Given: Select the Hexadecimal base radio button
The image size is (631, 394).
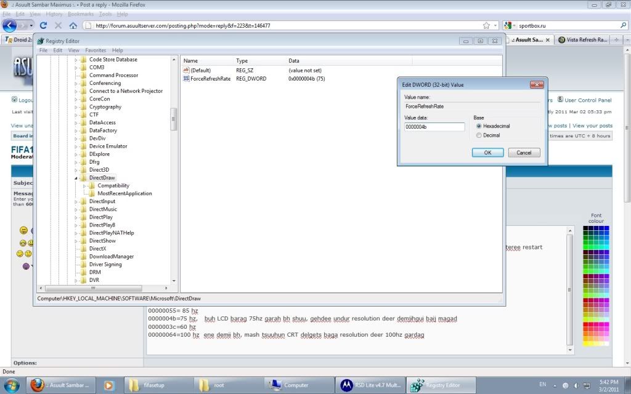Looking at the screenshot, I should tap(479, 126).
